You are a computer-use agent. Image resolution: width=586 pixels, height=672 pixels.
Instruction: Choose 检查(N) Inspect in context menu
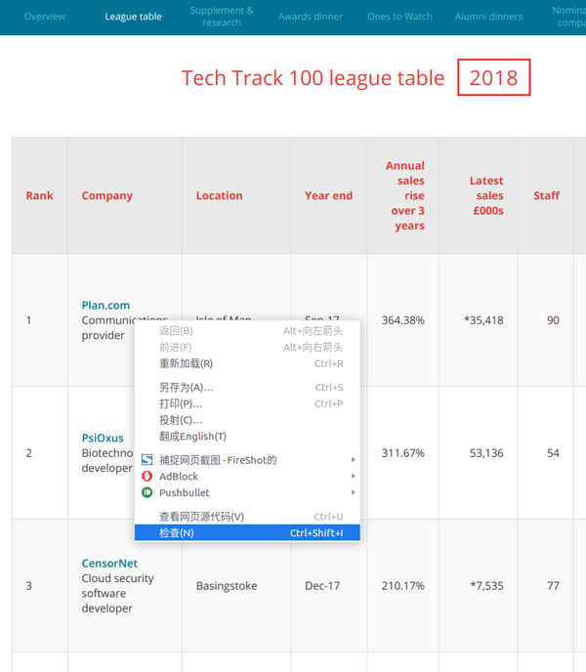coord(247,532)
